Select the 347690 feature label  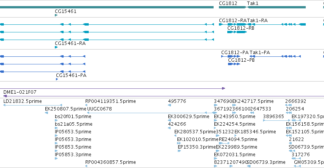pyautogui.click(x=223, y=101)
